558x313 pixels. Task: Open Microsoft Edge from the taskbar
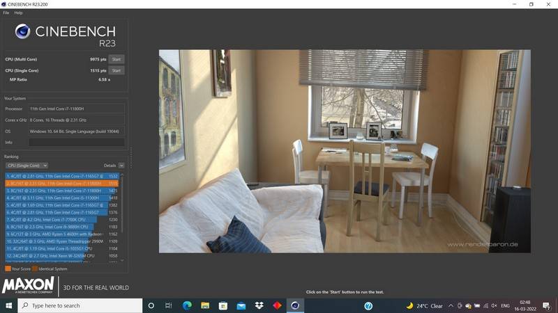point(187,305)
